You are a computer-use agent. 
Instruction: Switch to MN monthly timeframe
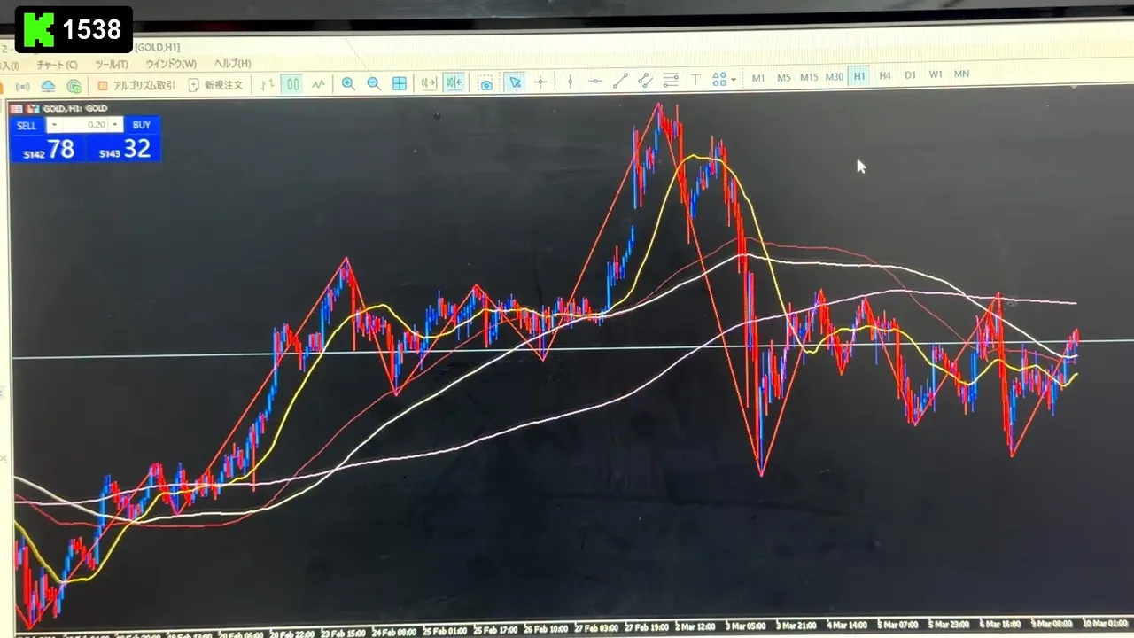coord(961,74)
